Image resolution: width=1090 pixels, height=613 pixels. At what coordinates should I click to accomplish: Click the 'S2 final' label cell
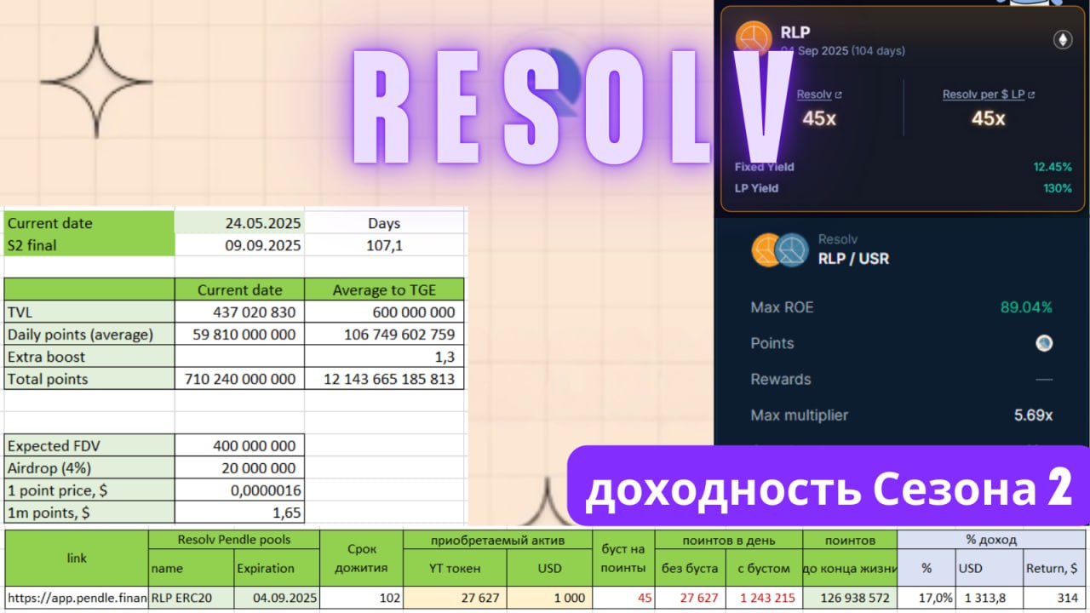[89, 245]
